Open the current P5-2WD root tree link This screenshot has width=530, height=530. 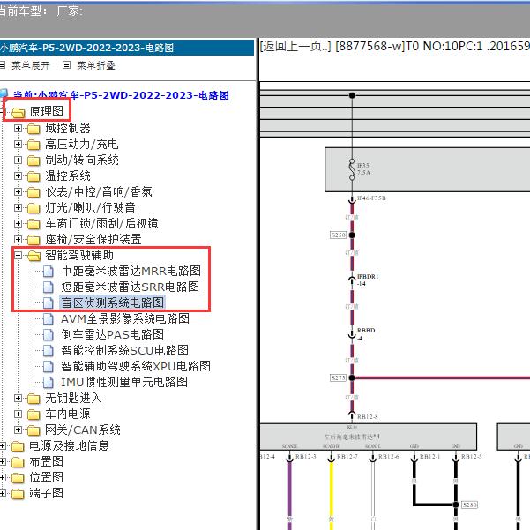coord(121,95)
